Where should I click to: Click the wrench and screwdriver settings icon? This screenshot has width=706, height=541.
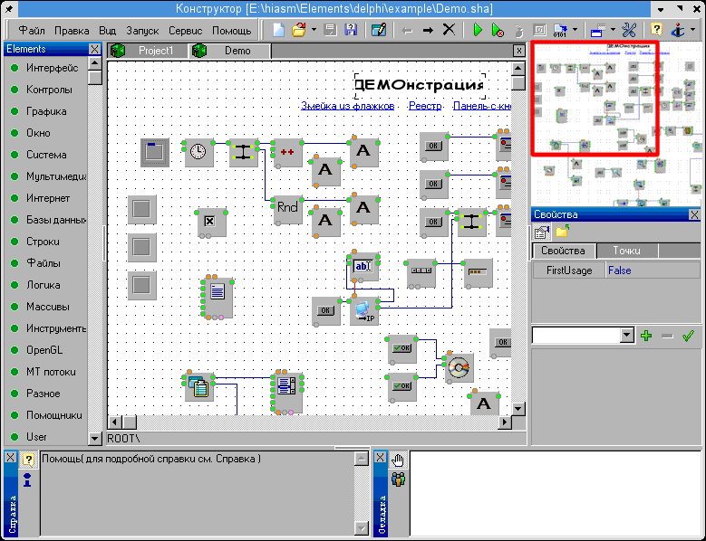click(x=630, y=30)
